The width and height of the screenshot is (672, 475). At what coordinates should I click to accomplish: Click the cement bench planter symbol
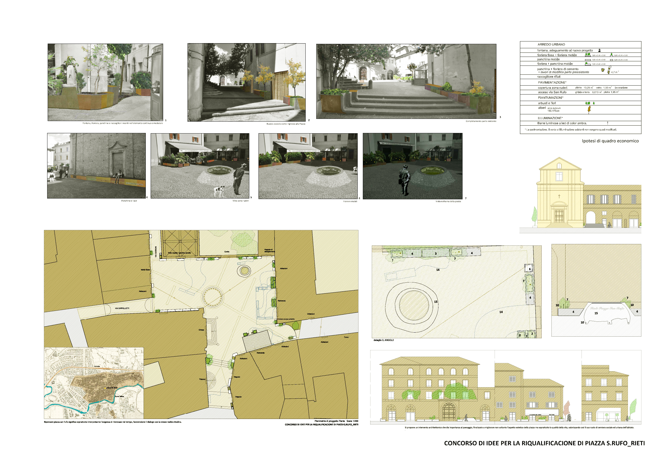click(603, 70)
